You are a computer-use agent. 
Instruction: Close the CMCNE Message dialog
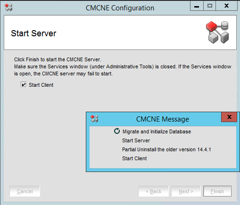229,117
